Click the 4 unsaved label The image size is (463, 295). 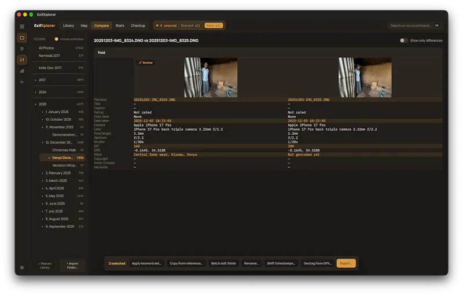coord(168,25)
